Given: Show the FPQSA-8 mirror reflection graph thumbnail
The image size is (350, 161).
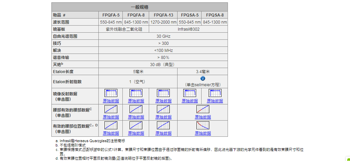Looking at the screenshot, I should click(215, 93).
